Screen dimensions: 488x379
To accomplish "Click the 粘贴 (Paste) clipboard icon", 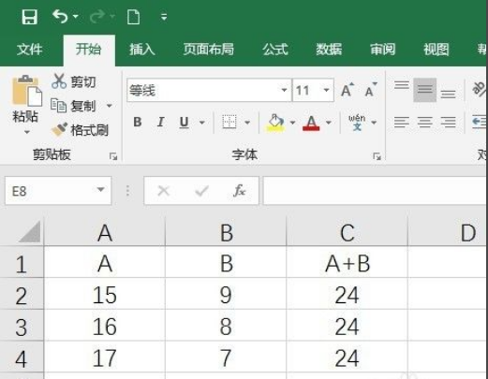I will click(27, 91).
